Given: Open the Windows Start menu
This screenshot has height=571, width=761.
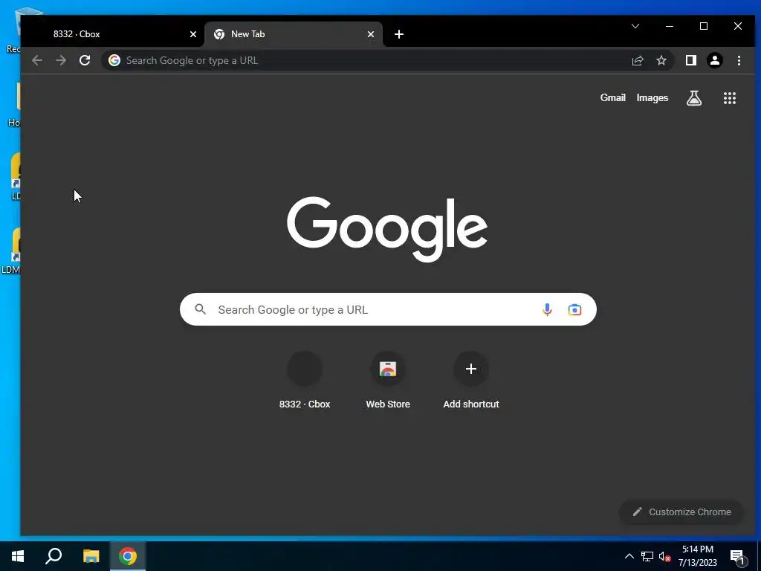Looking at the screenshot, I should pyautogui.click(x=18, y=556).
